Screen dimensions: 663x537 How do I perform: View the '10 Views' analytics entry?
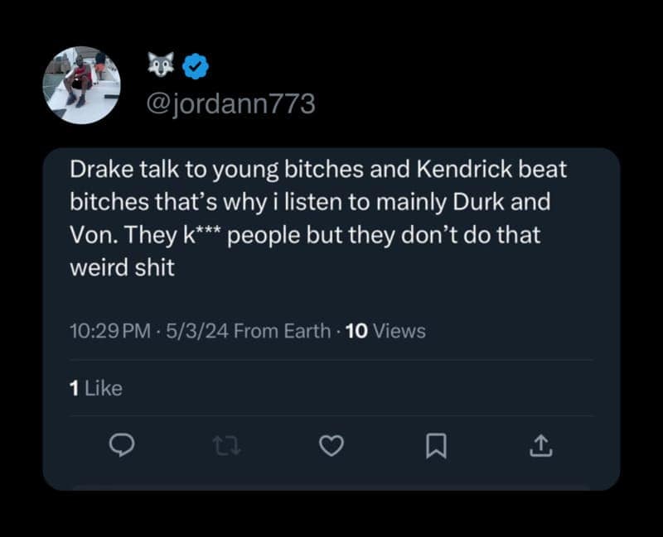point(385,330)
